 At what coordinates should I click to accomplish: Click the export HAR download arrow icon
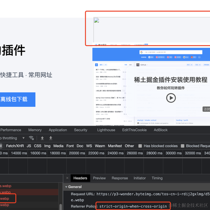tap(51, 138)
